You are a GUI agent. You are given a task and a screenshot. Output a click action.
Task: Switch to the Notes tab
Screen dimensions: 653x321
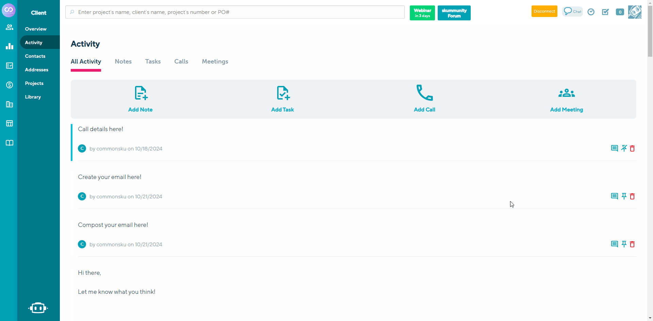pos(123,61)
